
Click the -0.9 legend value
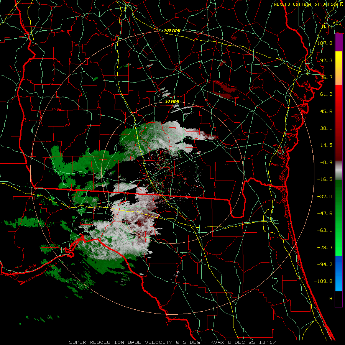coord(326,163)
